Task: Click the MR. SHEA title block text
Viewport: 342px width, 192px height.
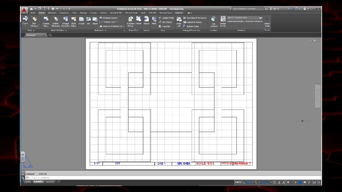Action: [184, 164]
